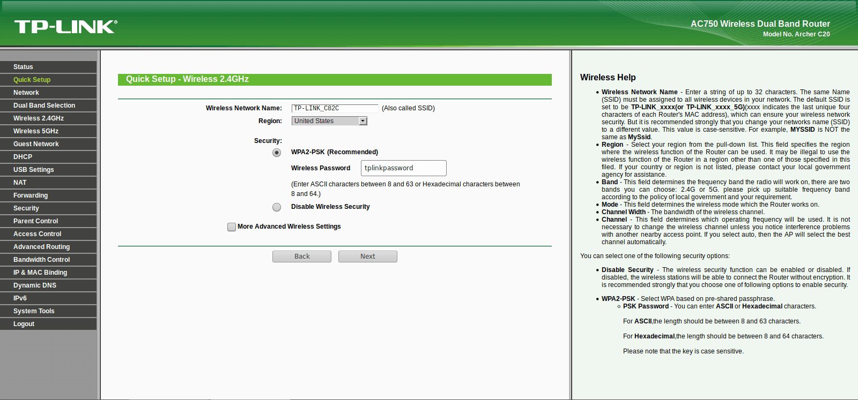Click the Next button
The image size is (858, 400).
click(368, 256)
